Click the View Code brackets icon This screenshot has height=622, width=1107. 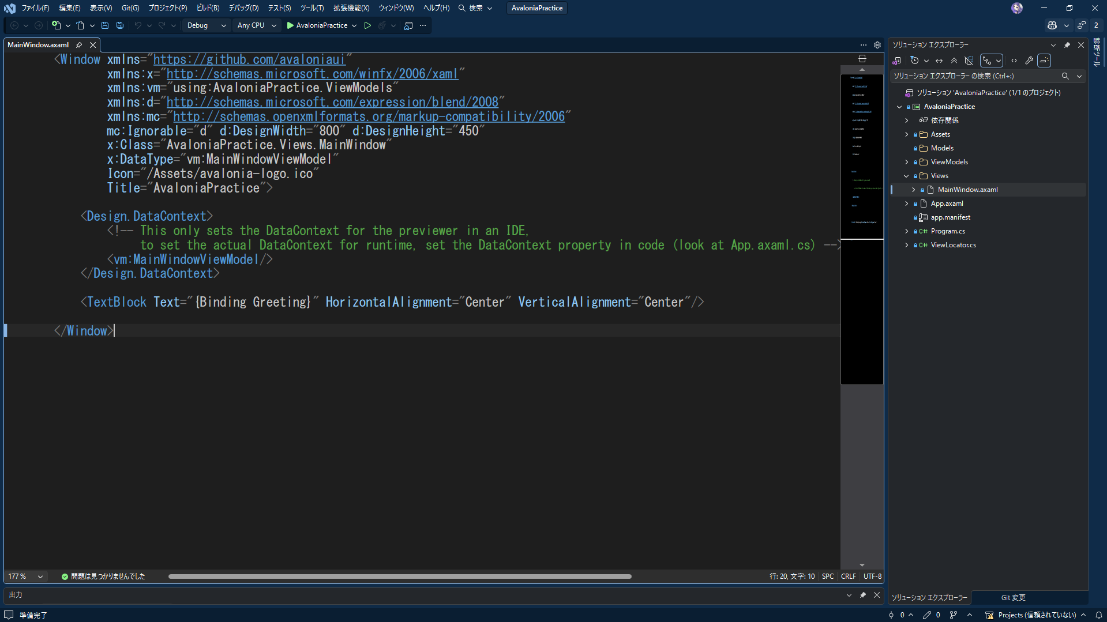(x=1014, y=61)
